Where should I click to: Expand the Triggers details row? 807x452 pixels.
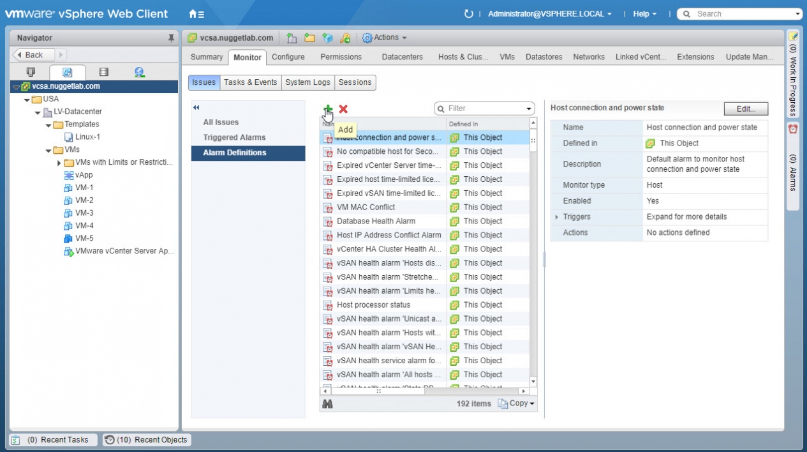(556, 217)
